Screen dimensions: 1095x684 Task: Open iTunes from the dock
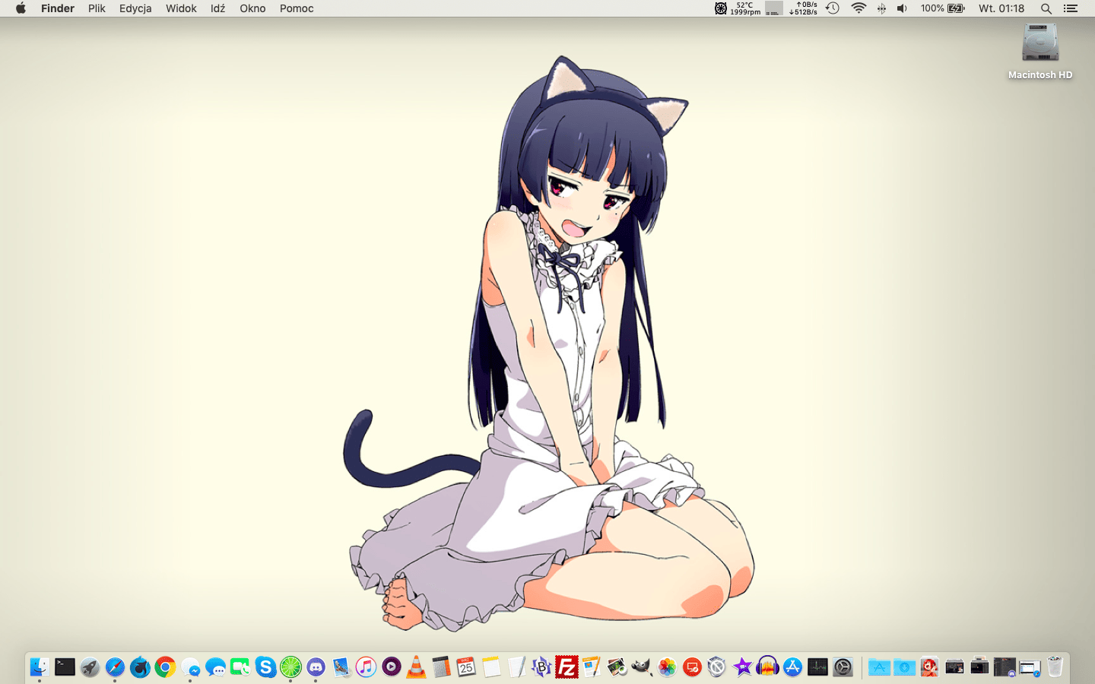coord(366,667)
